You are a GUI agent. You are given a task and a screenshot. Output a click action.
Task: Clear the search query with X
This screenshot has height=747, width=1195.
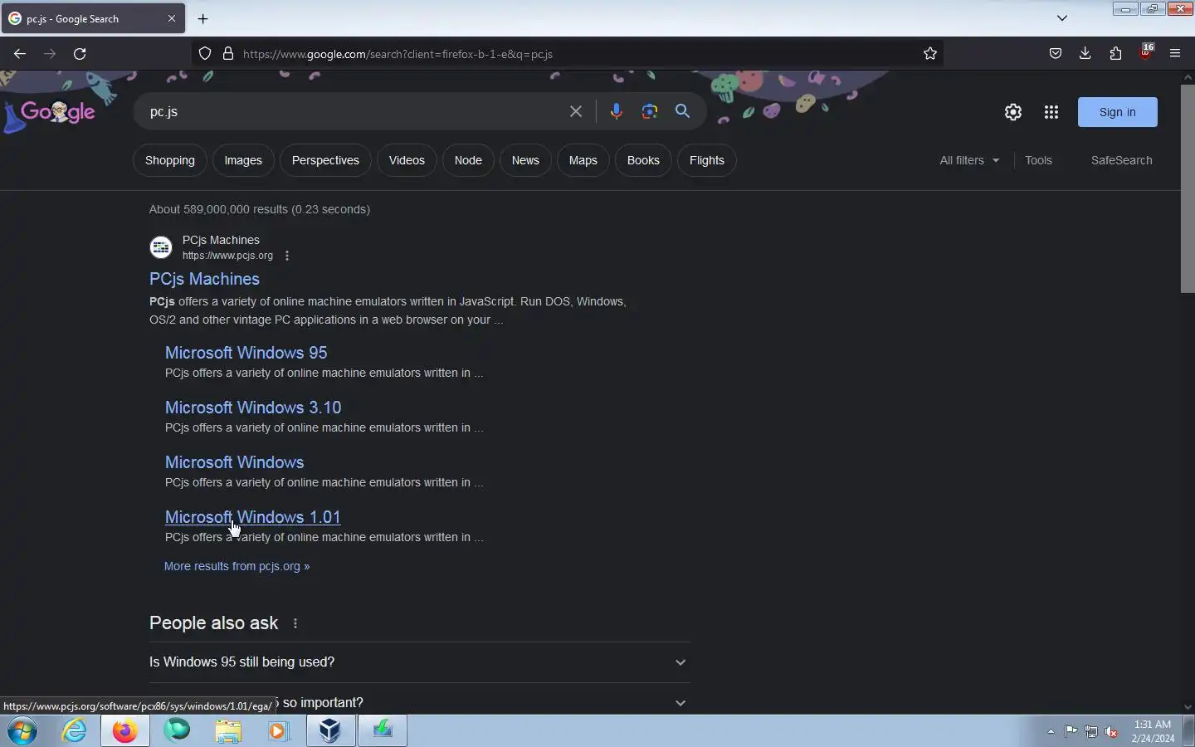tap(576, 111)
